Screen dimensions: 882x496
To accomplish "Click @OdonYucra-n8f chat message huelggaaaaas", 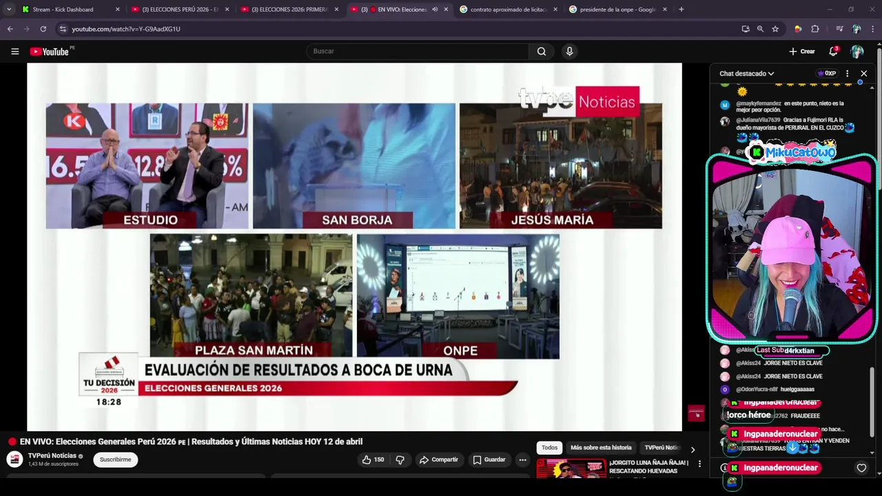I will click(x=775, y=389).
